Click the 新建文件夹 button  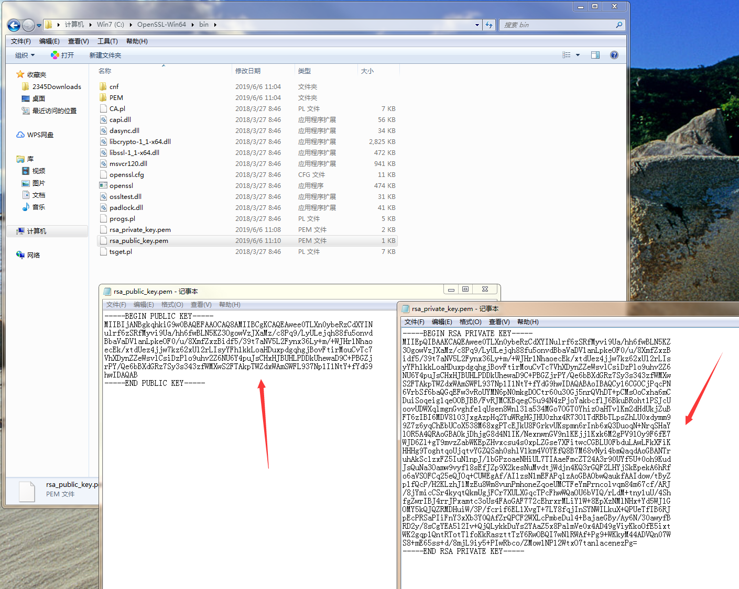click(x=105, y=55)
